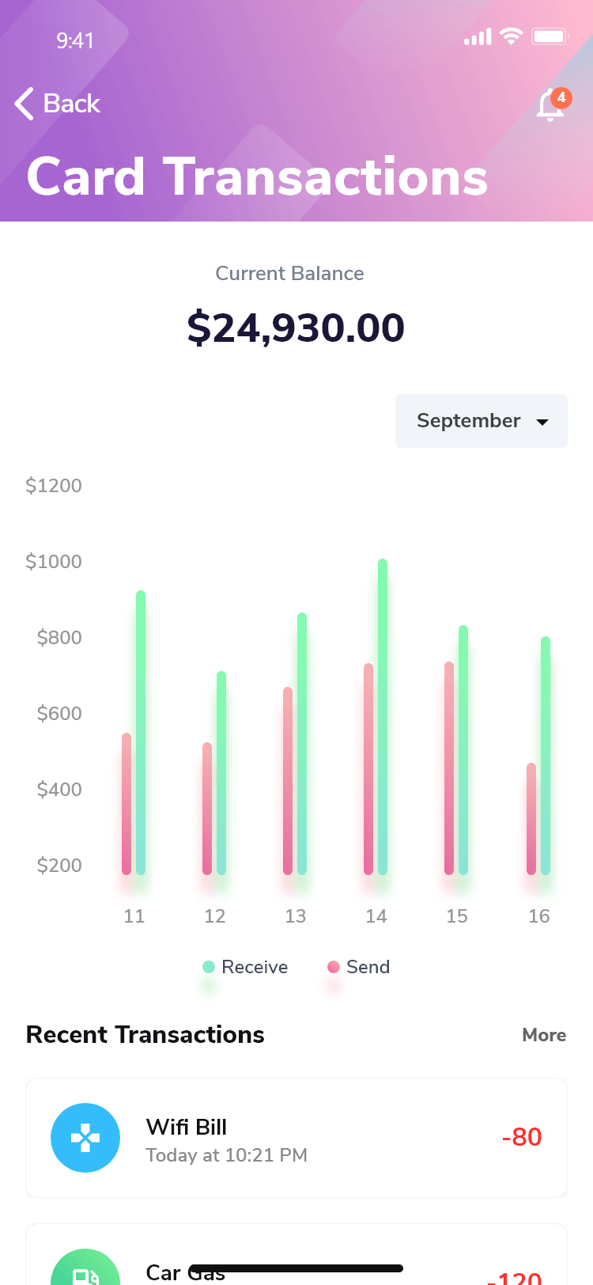View More recent transactions

pyautogui.click(x=544, y=1035)
